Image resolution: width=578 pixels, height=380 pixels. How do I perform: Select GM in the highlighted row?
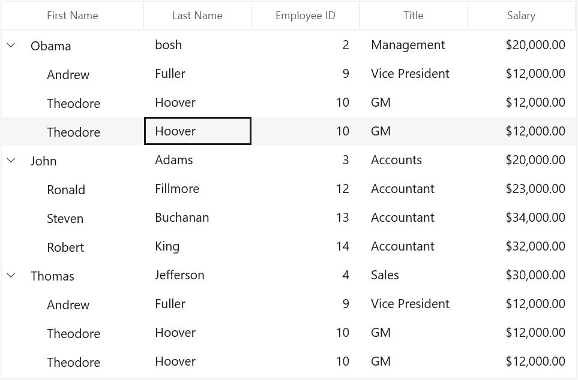(413, 131)
